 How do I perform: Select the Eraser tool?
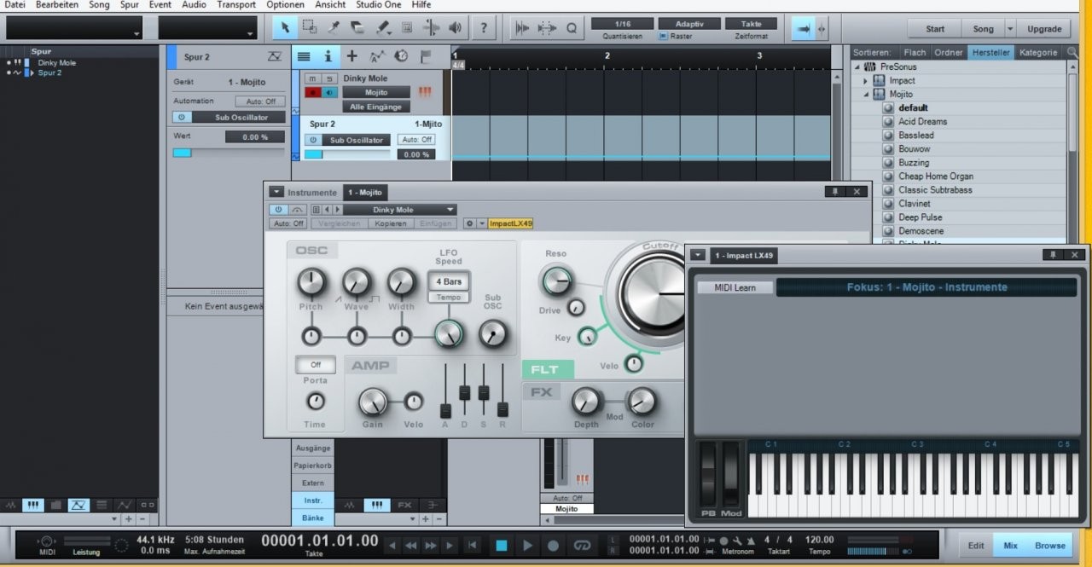coord(358,28)
